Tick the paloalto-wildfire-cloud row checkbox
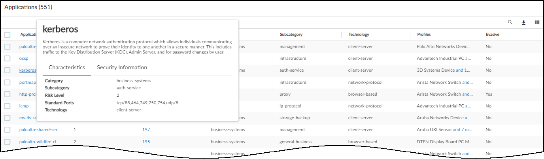 tap(8, 141)
